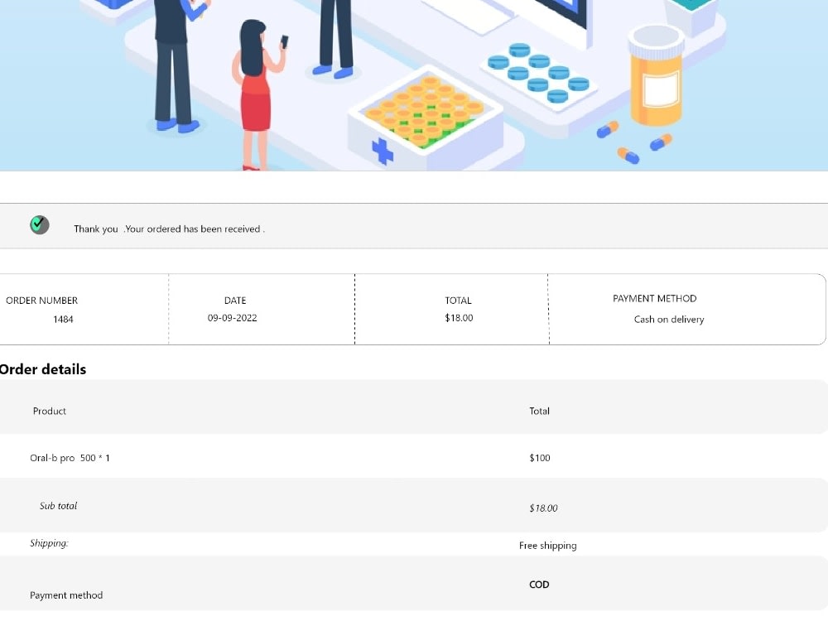Click the ORDER NUMBER label

41,301
